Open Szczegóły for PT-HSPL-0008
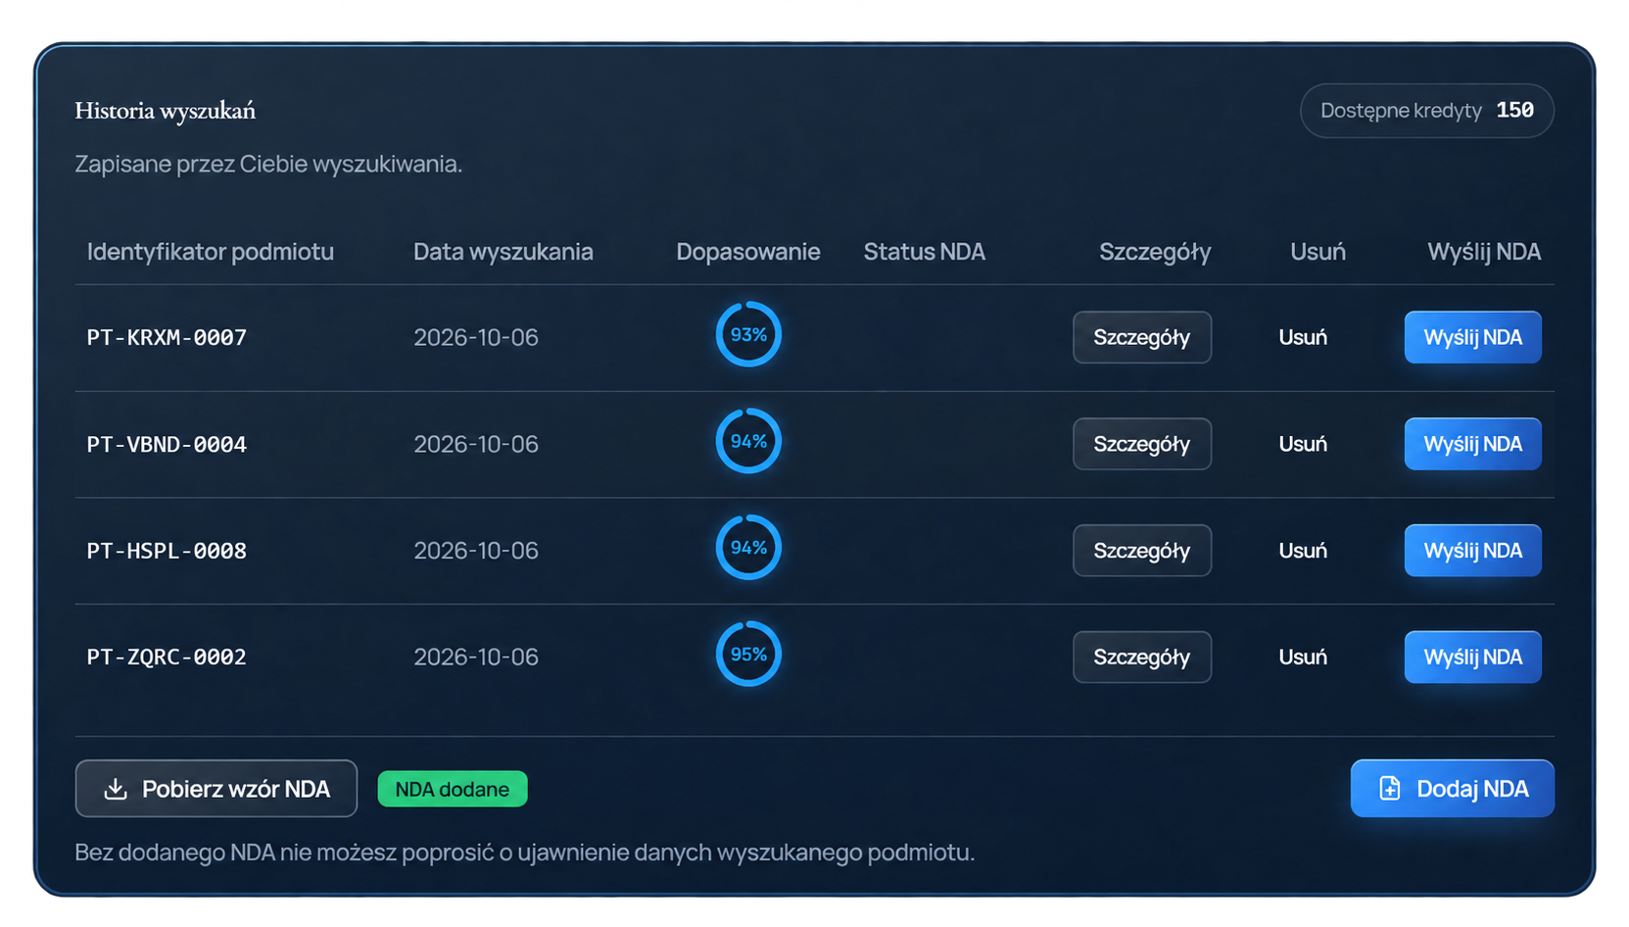 [1141, 551]
